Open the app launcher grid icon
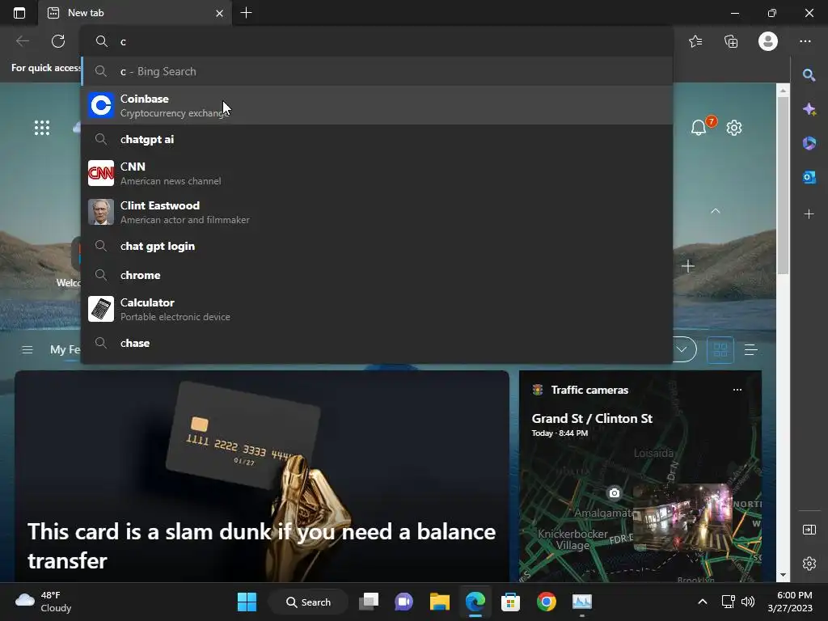This screenshot has height=621, width=828. click(x=42, y=128)
